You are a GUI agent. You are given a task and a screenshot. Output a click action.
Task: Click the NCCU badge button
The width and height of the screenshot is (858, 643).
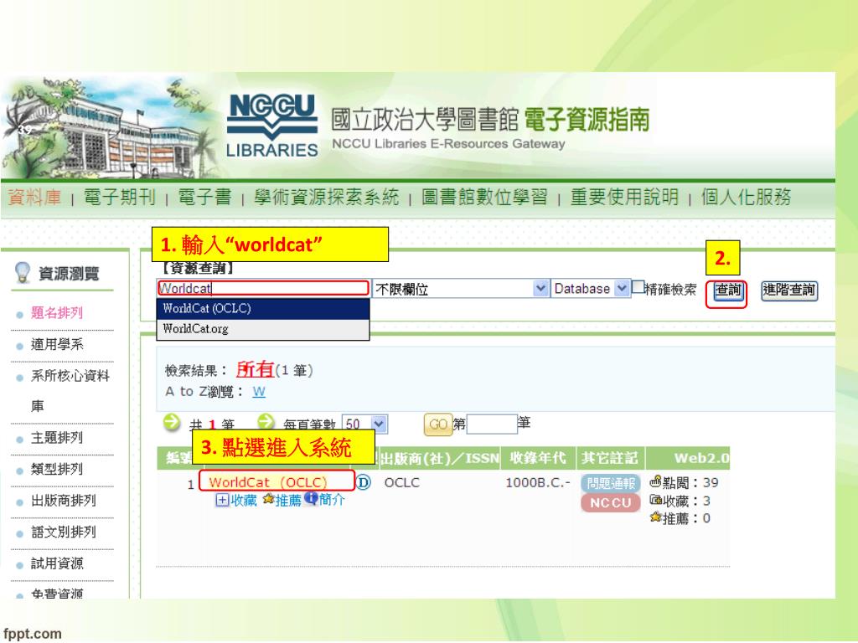[x=611, y=502]
